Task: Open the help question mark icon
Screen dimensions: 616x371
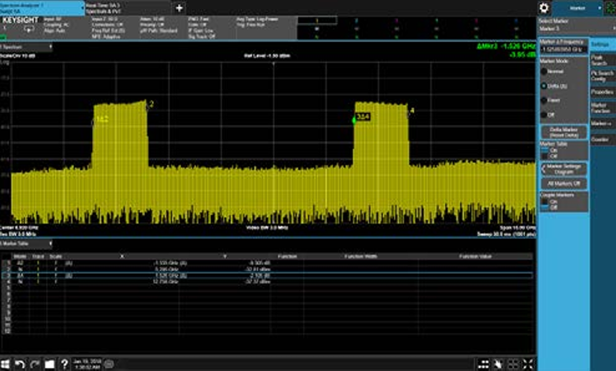Action: coord(64,364)
